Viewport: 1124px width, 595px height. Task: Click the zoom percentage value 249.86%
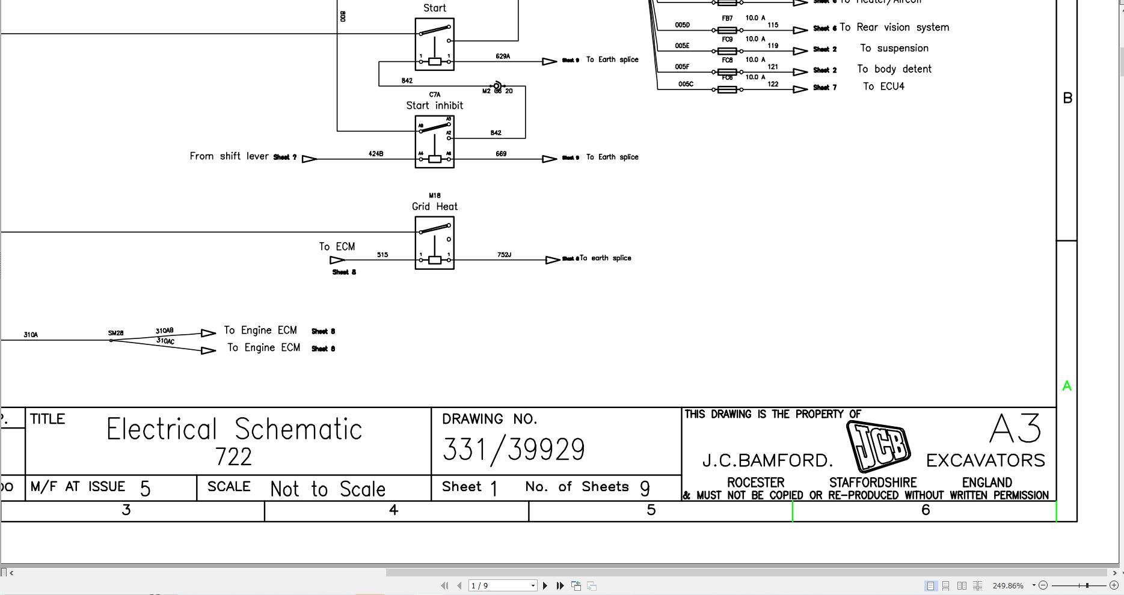(1008, 585)
